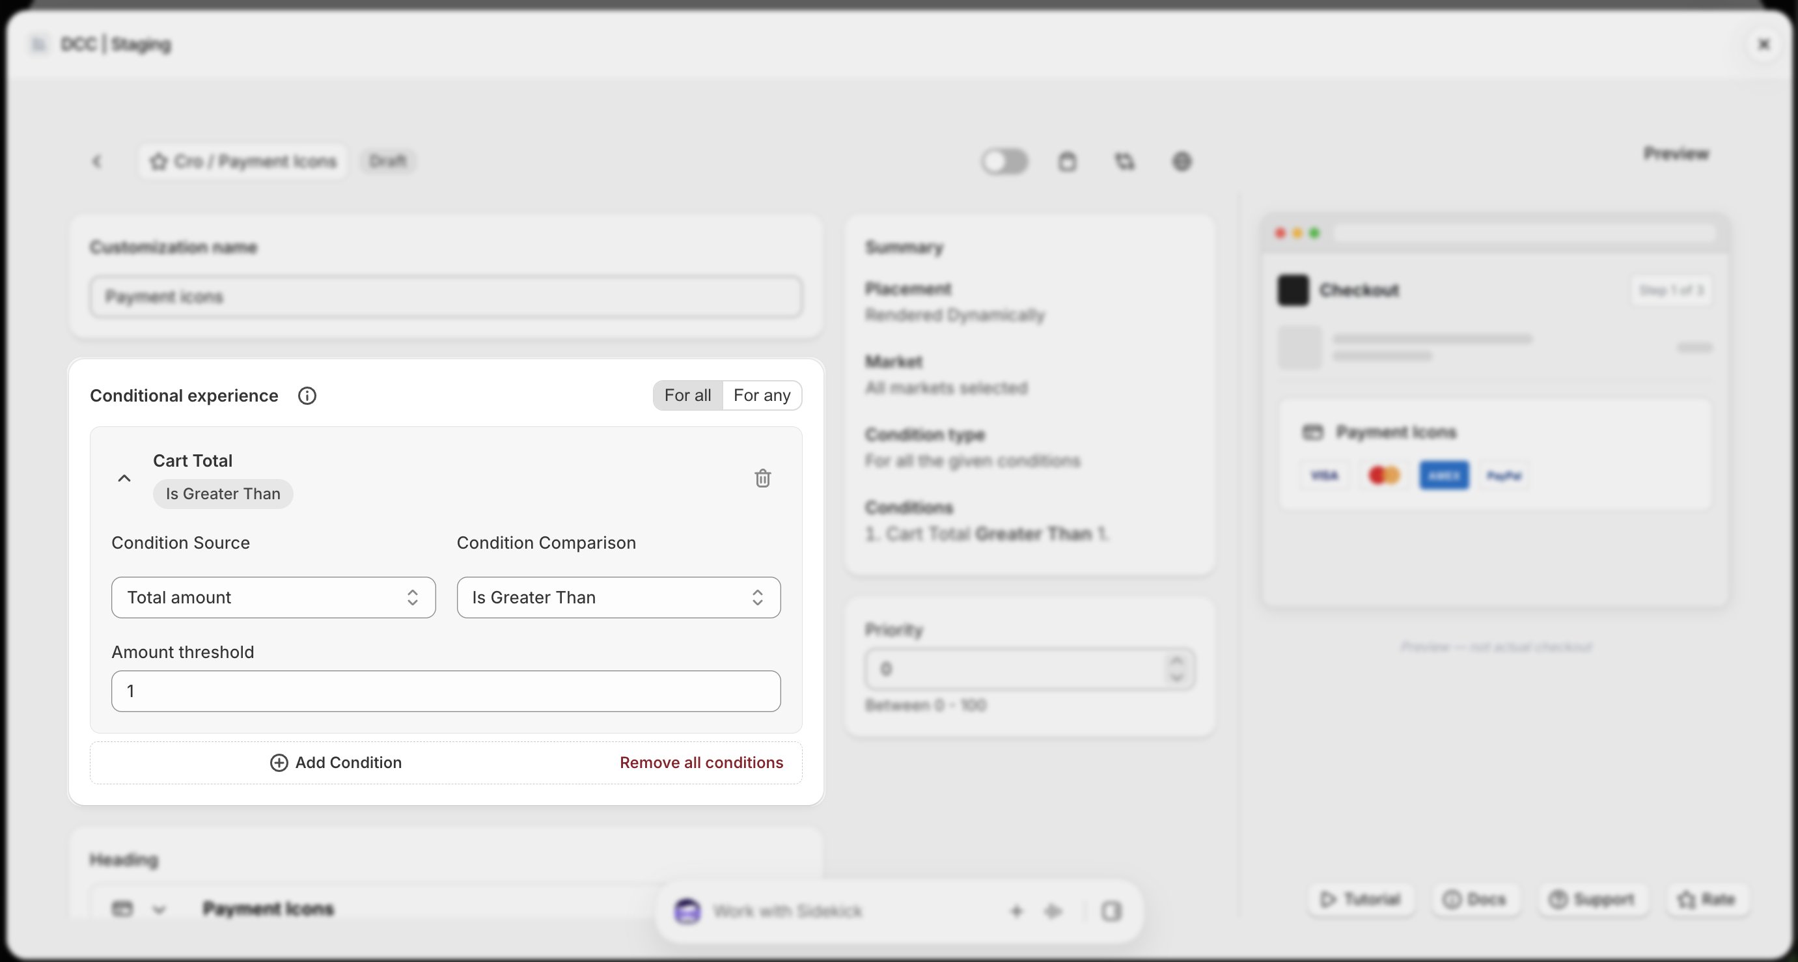The image size is (1798, 962).
Task: Click the DCC | Staging app icon
Action: [38, 45]
